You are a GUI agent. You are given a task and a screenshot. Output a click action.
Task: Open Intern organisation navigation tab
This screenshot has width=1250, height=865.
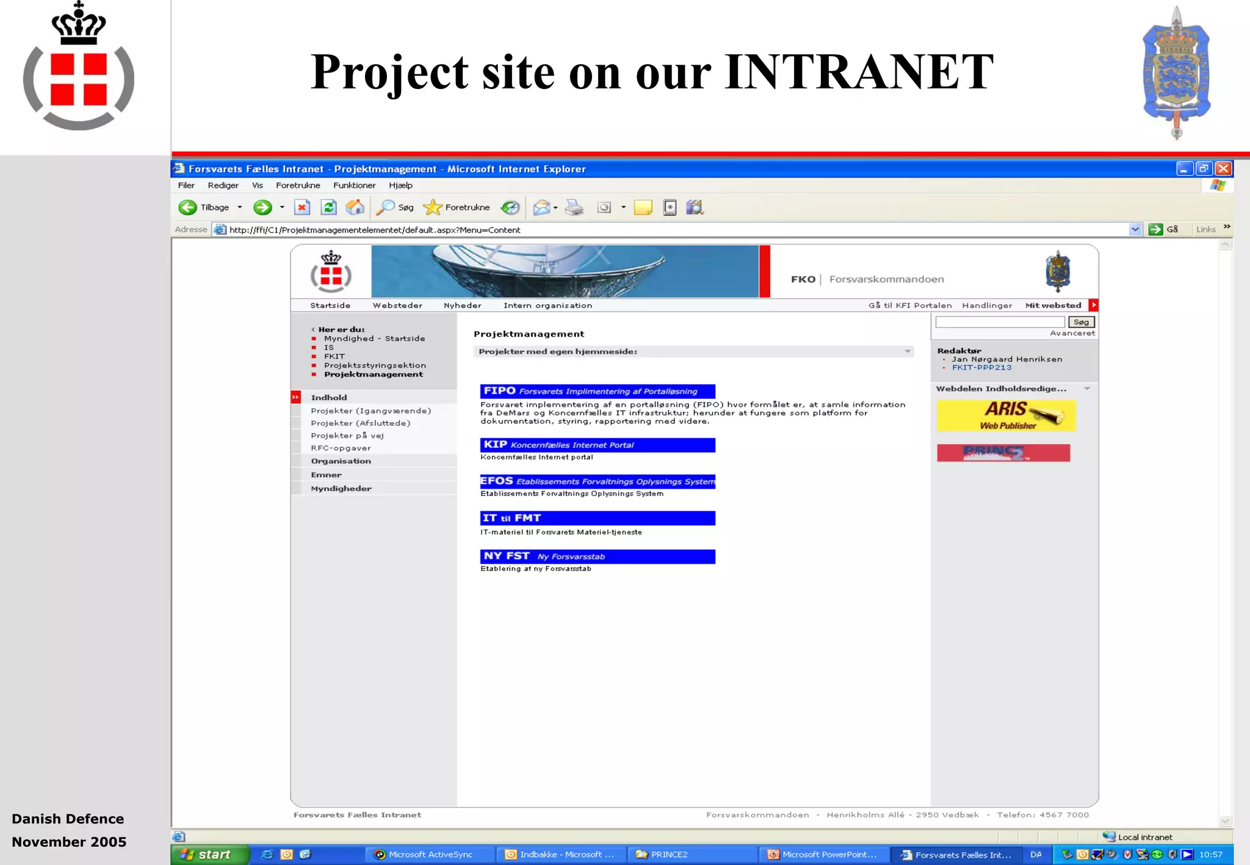coord(547,306)
